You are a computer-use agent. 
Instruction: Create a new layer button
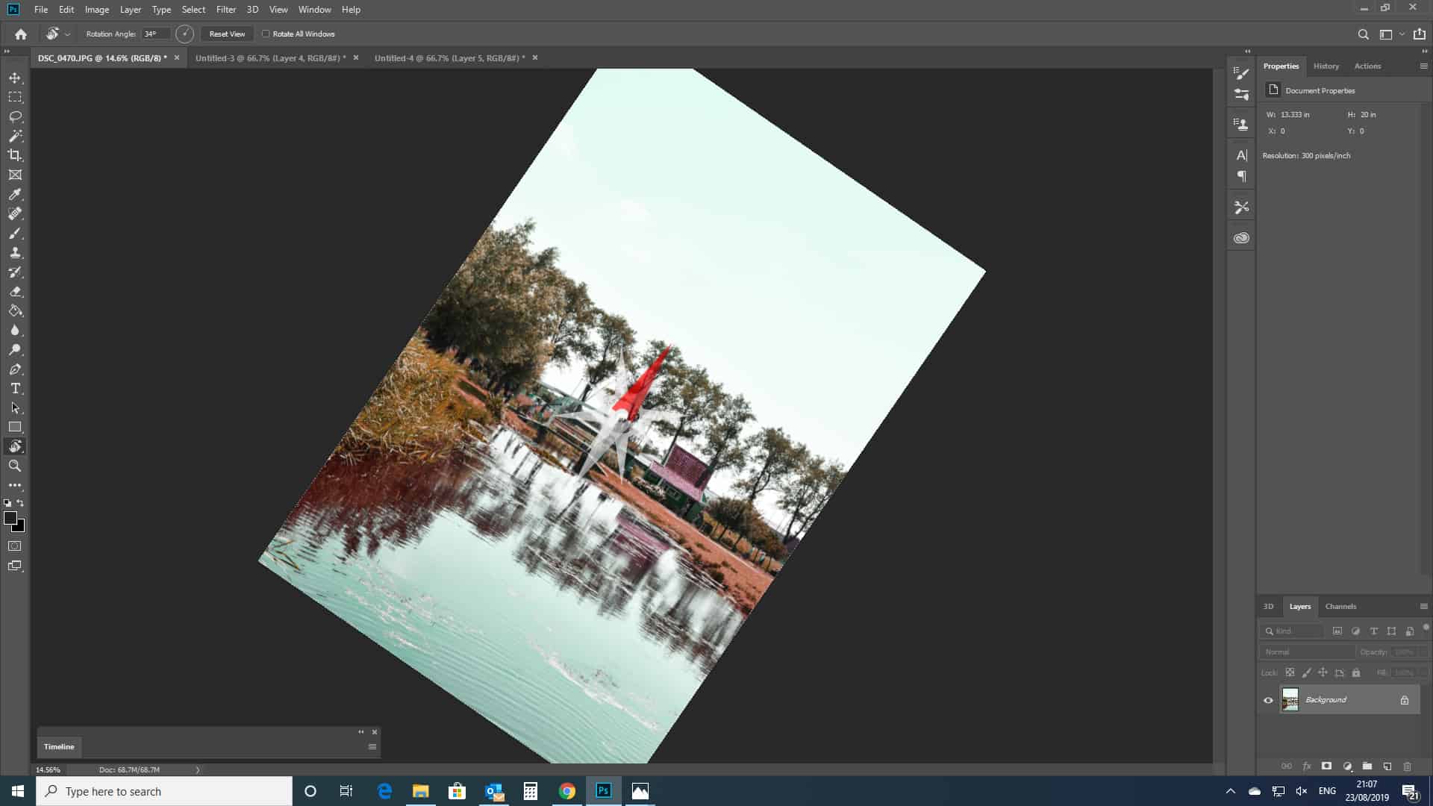1387,766
